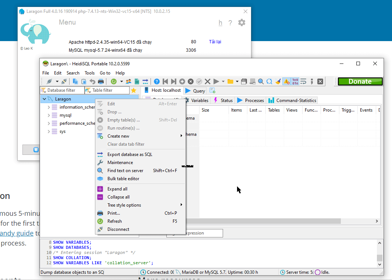The width and height of the screenshot is (392, 280).
Task: Open Laragon settings gear icon
Action: pos(241,23)
